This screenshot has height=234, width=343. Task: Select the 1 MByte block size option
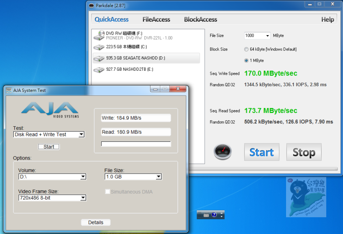pyautogui.click(x=246, y=61)
